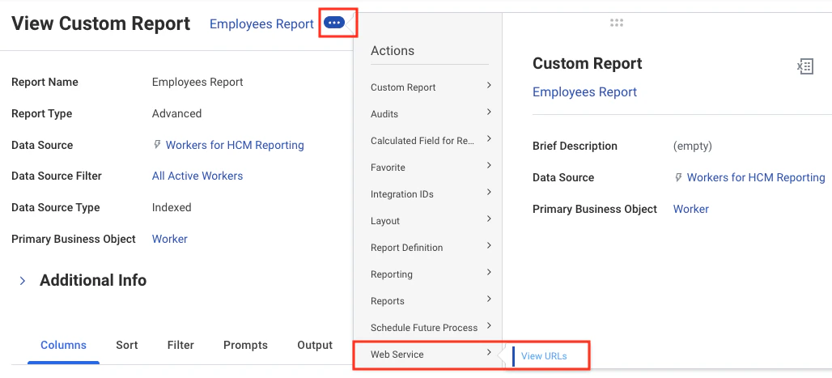Click the Actions menu heading

click(392, 50)
